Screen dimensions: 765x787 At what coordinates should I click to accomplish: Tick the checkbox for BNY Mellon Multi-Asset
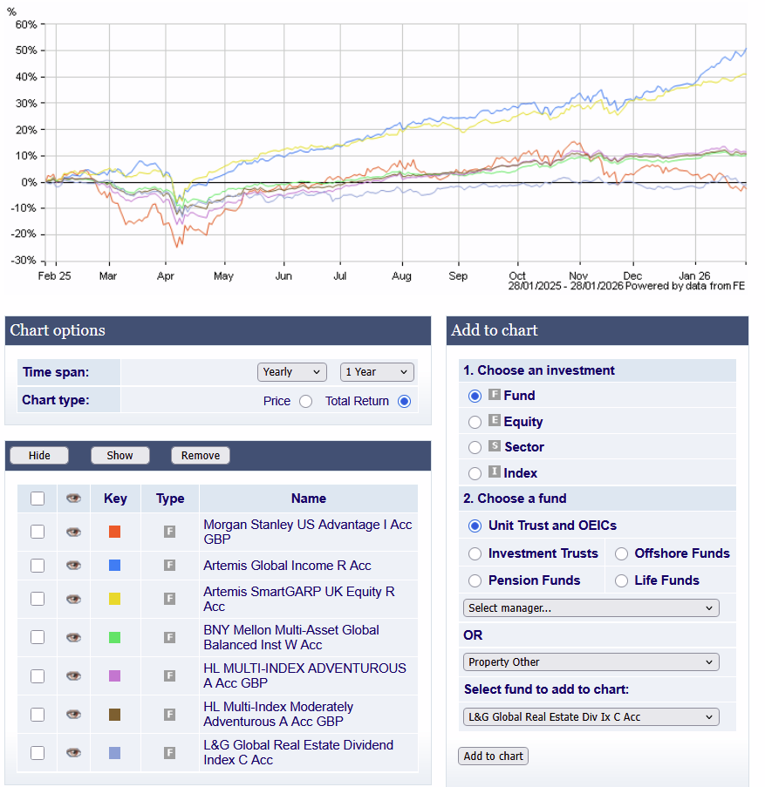tap(38, 637)
